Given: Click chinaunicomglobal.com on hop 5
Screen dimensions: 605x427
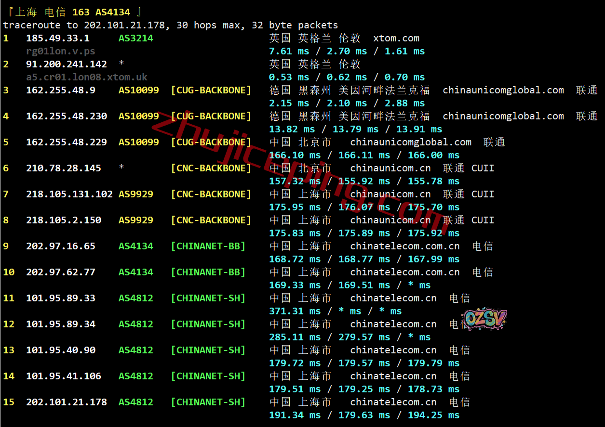Looking at the screenshot, I should click(x=411, y=142).
